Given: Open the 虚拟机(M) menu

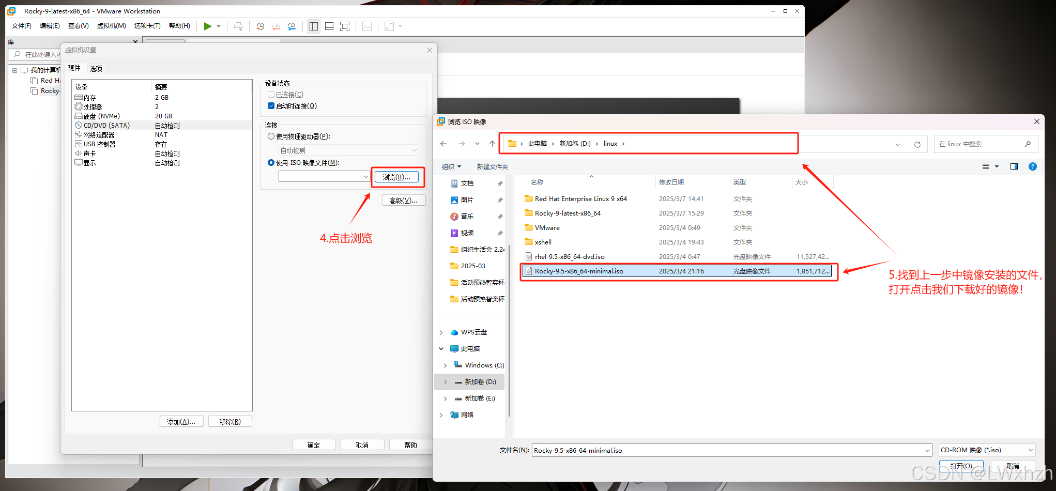Looking at the screenshot, I should click(x=112, y=26).
